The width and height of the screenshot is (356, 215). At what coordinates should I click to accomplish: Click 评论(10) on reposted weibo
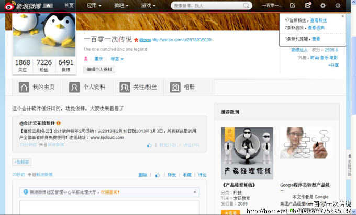click(x=192, y=145)
